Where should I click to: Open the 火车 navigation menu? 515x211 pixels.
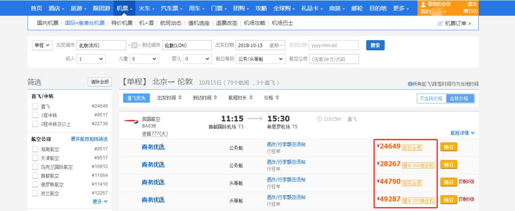click(x=146, y=8)
